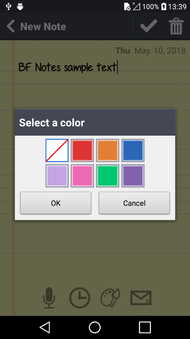190x339 pixels.
Task: Delete the note with trash icon
Action: [176, 26]
